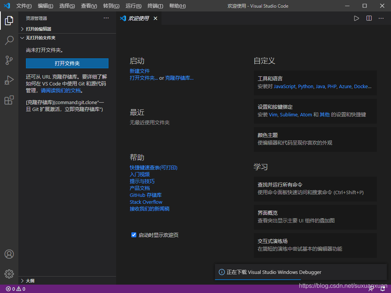
Task: Open the 终端(T) menu
Action: pyautogui.click(x=155, y=6)
